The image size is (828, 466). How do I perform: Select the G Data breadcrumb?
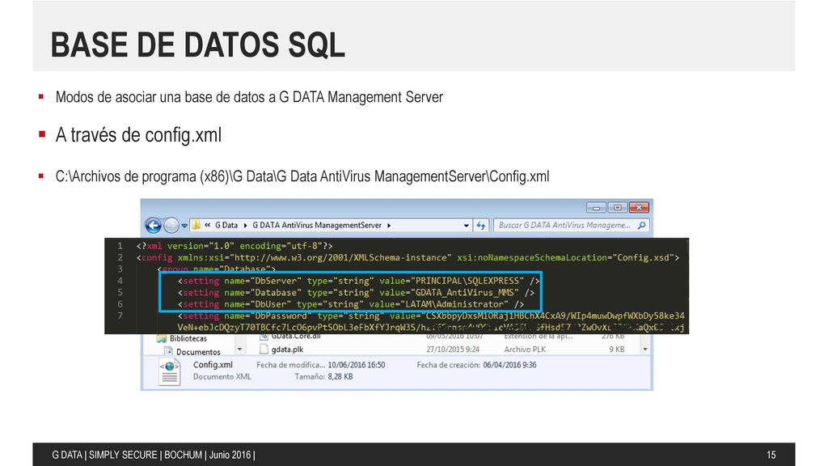(226, 225)
